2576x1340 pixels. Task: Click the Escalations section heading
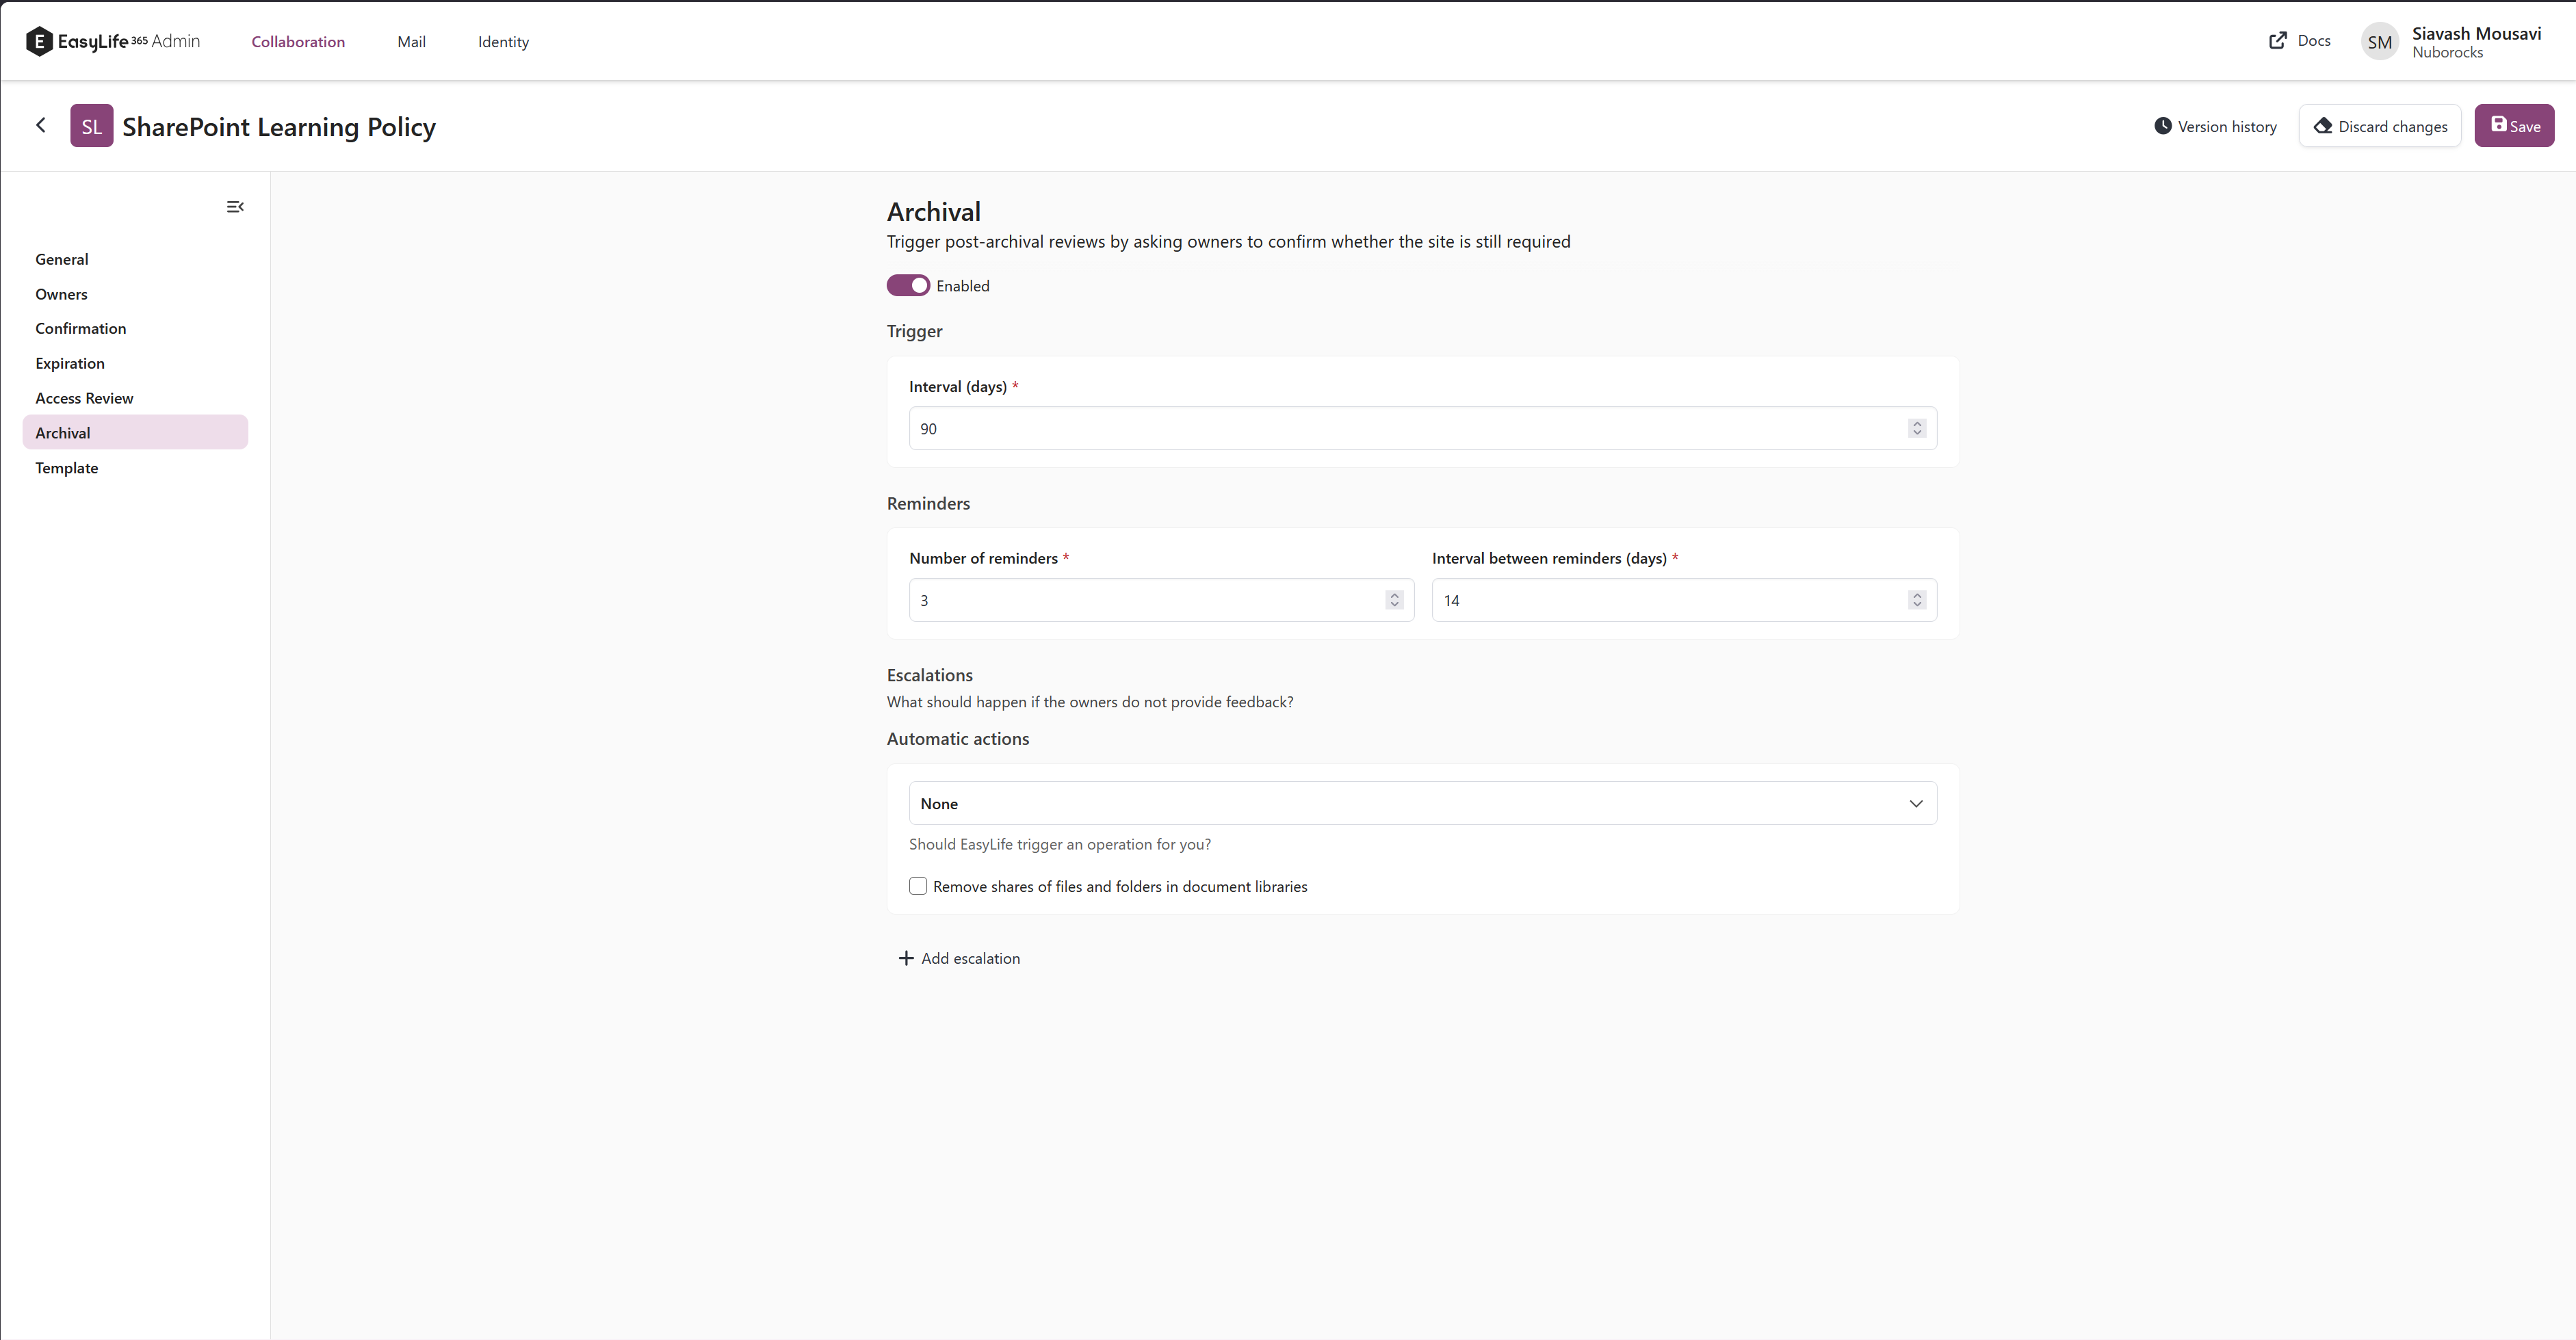[x=929, y=675]
